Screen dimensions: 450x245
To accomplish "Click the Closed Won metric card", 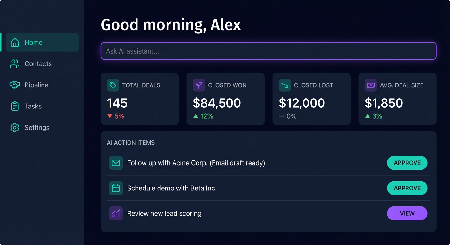I will point(225,99).
